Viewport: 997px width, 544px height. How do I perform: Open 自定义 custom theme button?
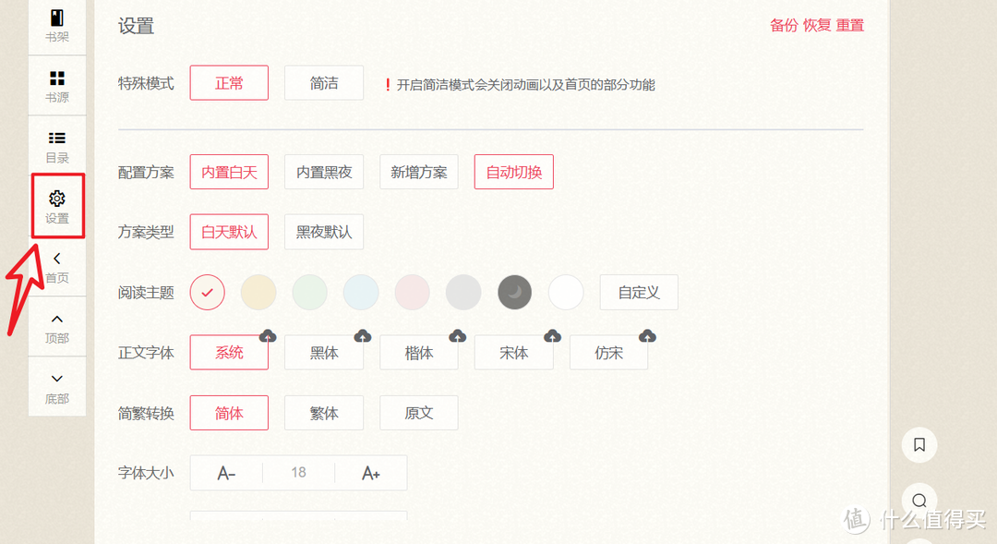point(639,292)
